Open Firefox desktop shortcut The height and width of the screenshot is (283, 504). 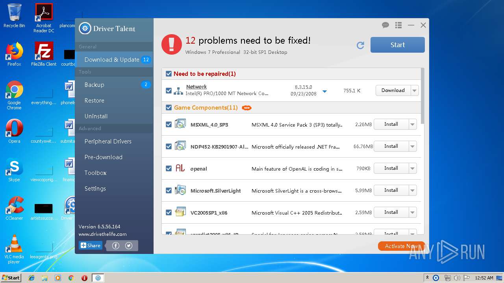click(x=14, y=54)
